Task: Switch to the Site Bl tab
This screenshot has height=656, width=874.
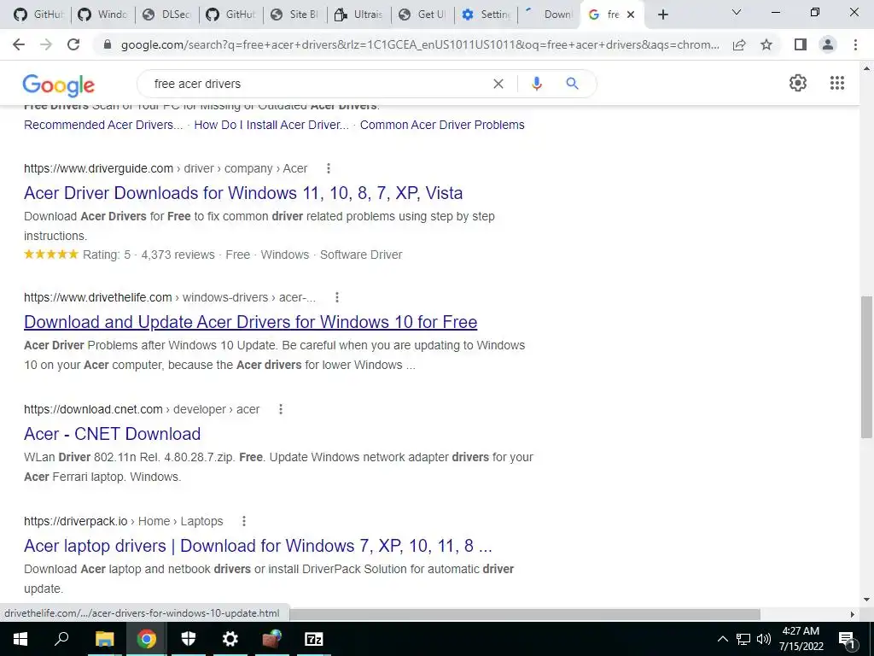Action: [x=294, y=15]
